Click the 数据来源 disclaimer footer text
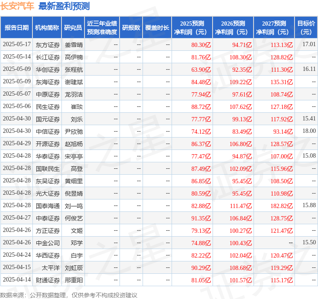The image size is (318, 299). 69,295
